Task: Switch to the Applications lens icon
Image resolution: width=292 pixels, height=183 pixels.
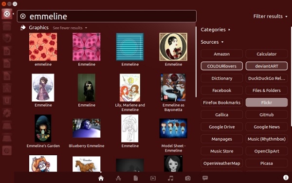Action: click(x=118, y=178)
